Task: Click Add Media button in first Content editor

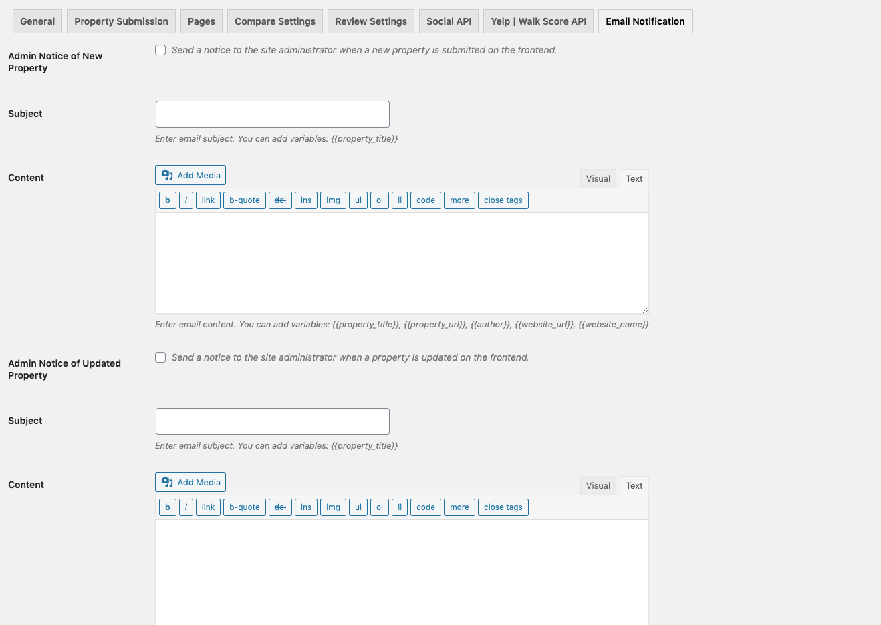Action: [191, 175]
